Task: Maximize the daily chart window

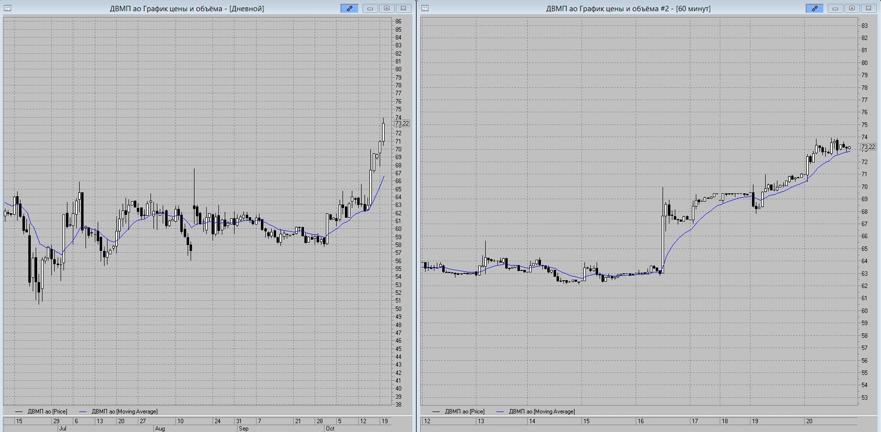Action: [387, 8]
